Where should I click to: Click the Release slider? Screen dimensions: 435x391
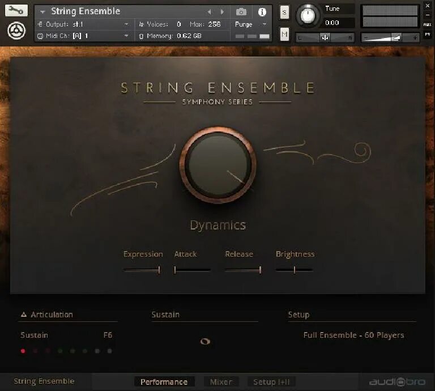tap(243, 270)
